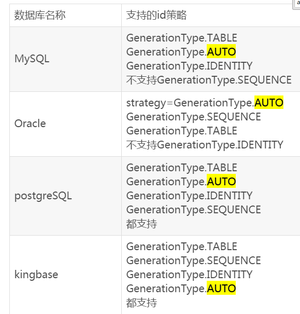300x314 pixels.
Task: Click 不支持GenerationType.SEQUENCE in the MySQL row
Action: (x=209, y=80)
